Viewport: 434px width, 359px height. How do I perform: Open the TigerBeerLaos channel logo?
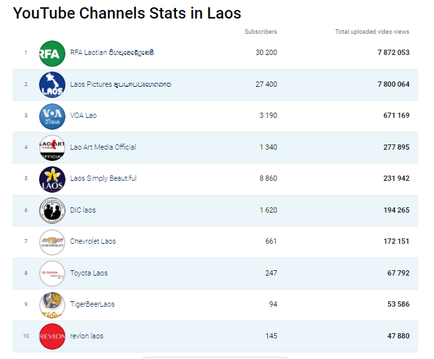click(52, 305)
